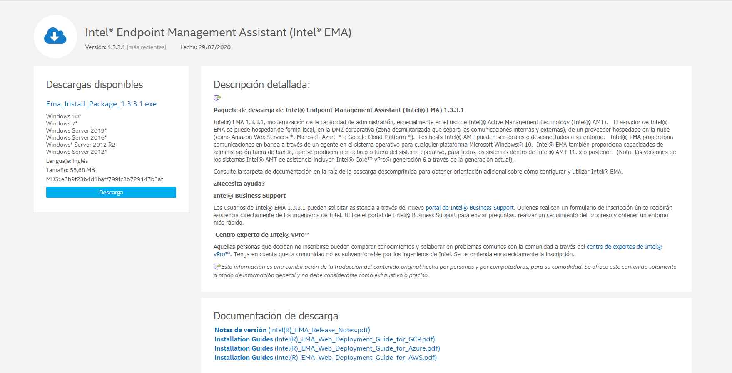Image resolution: width=732 pixels, height=373 pixels.
Task: Click 'Paquete de descarga de Intel' bold heading
Action: click(339, 110)
